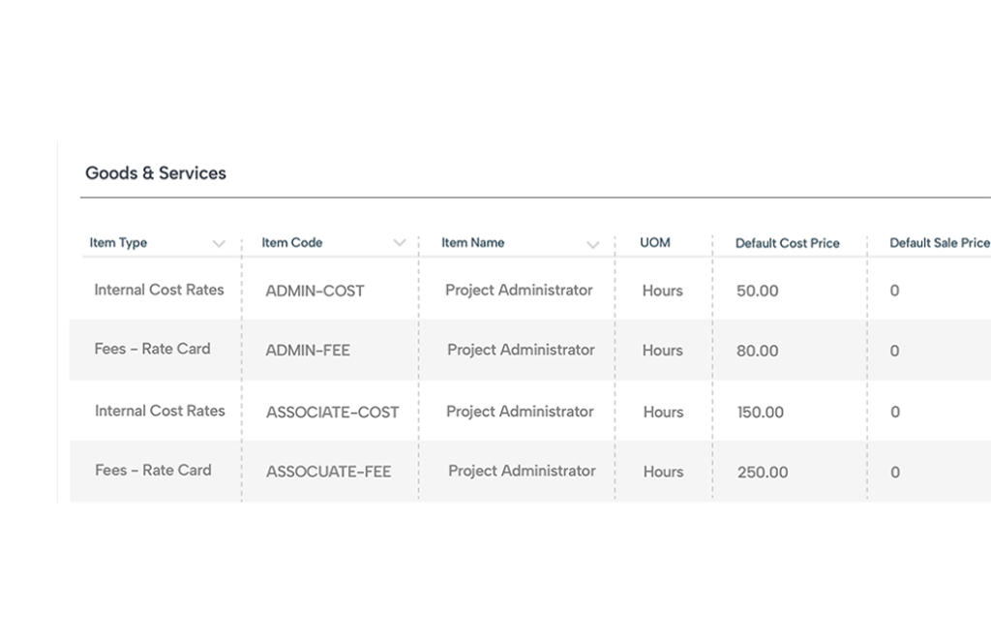991x644 pixels.
Task: Select the ASSOCIATE-COST item code cell
Action: click(332, 412)
